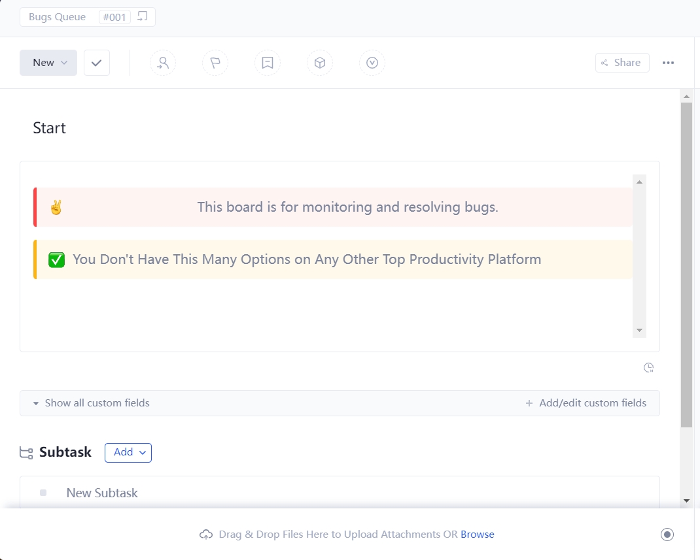Click the Browse link for attachments
The height and width of the screenshot is (560, 700).
click(x=477, y=535)
